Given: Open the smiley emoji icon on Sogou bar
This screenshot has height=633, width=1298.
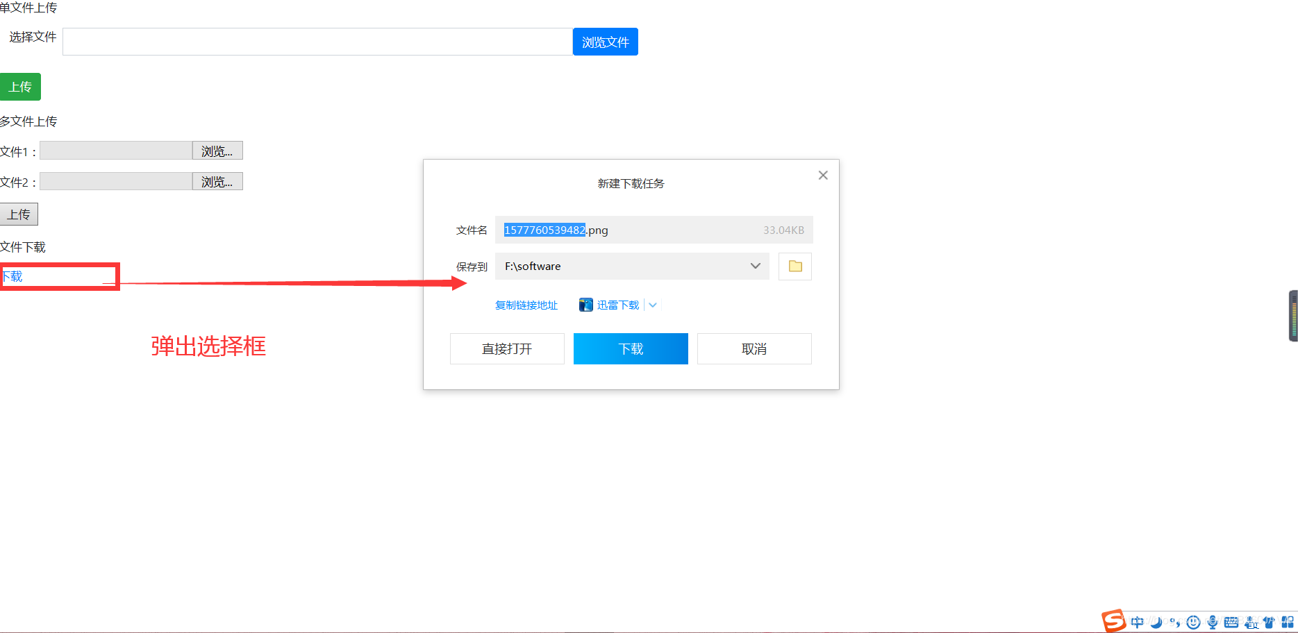Looking at the screenshot, I should coord(1194,622).
